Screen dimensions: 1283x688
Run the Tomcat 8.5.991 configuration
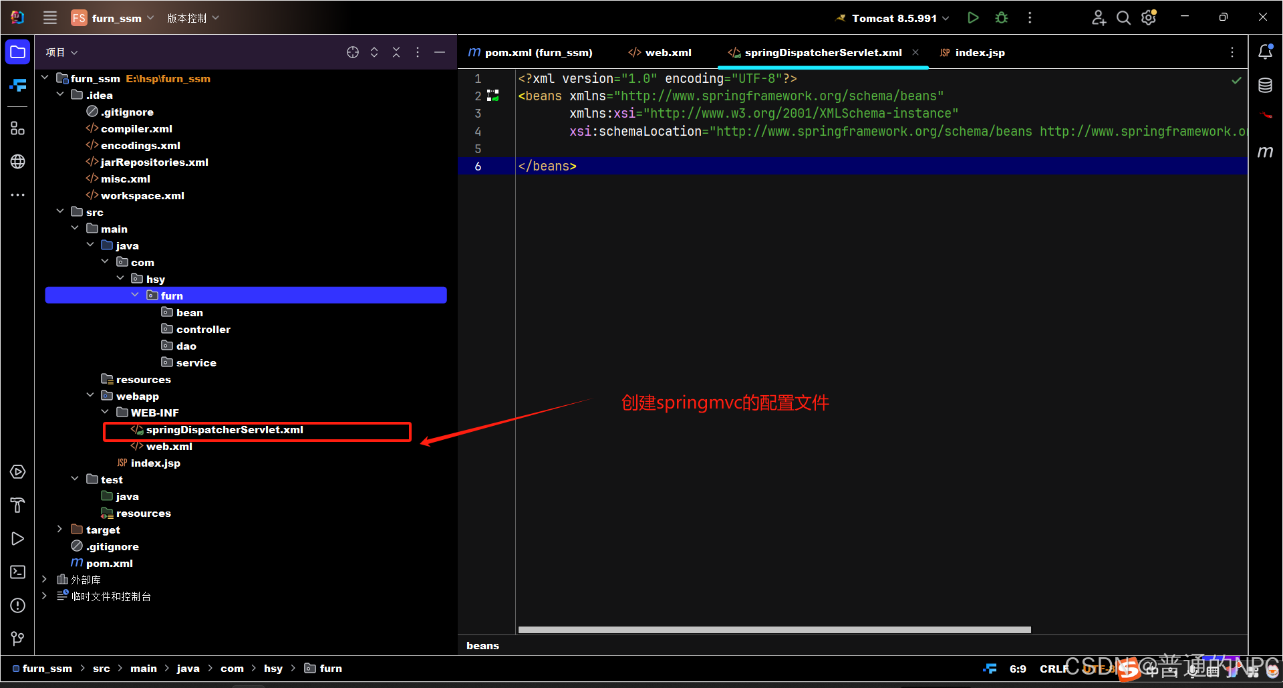click(973, 18)
